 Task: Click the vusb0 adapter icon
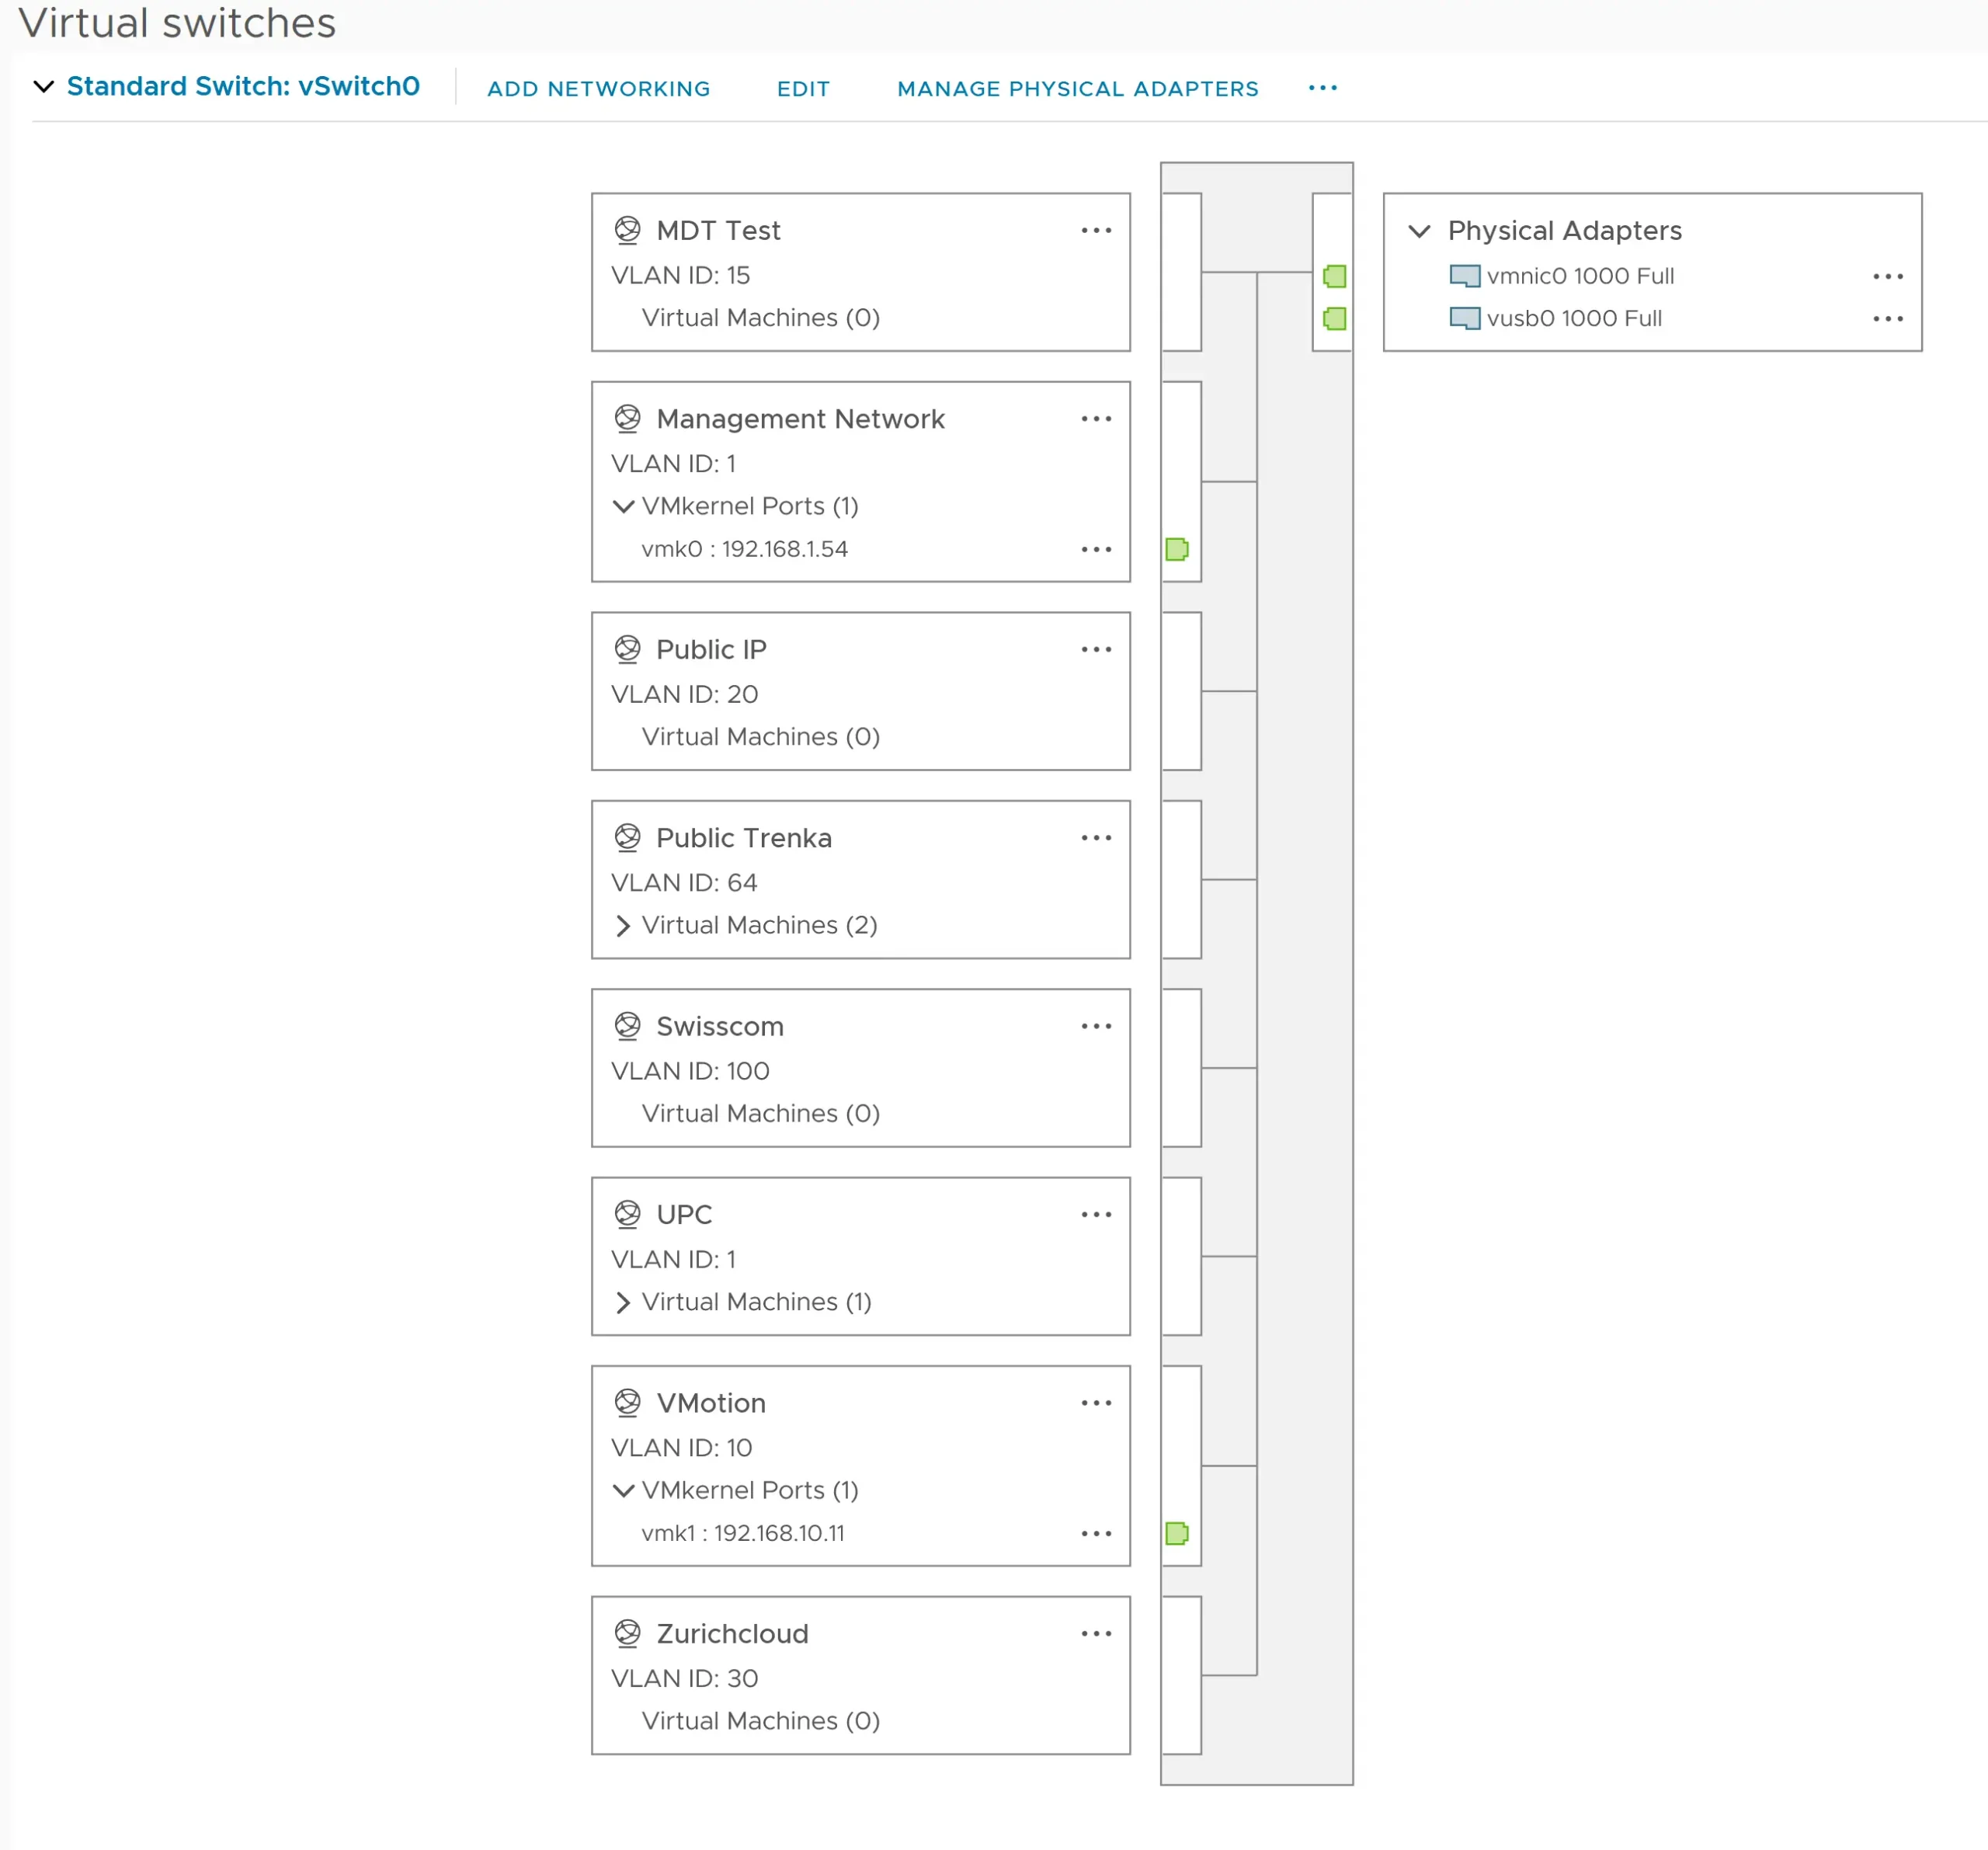(x=1464, y=318)
